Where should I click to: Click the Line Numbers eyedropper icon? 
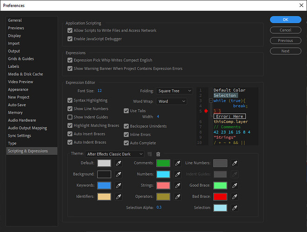point(235,163)
